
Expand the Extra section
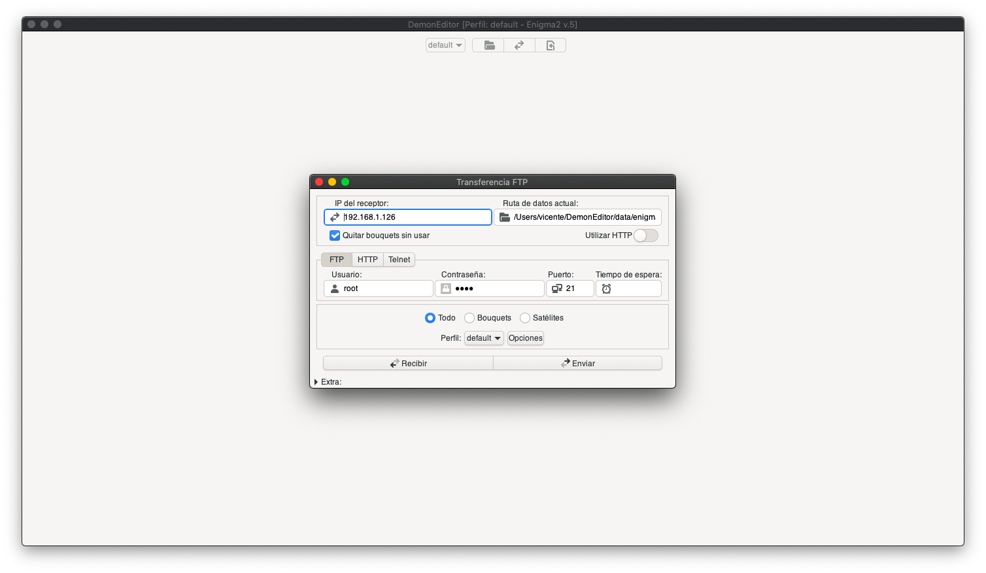[x=316, y=382]
